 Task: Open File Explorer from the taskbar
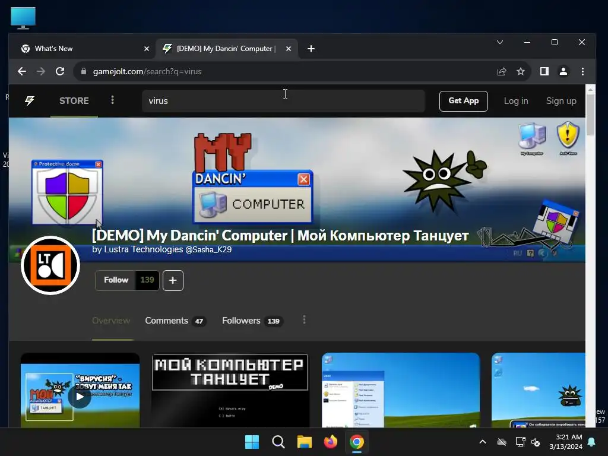[305, 442]
